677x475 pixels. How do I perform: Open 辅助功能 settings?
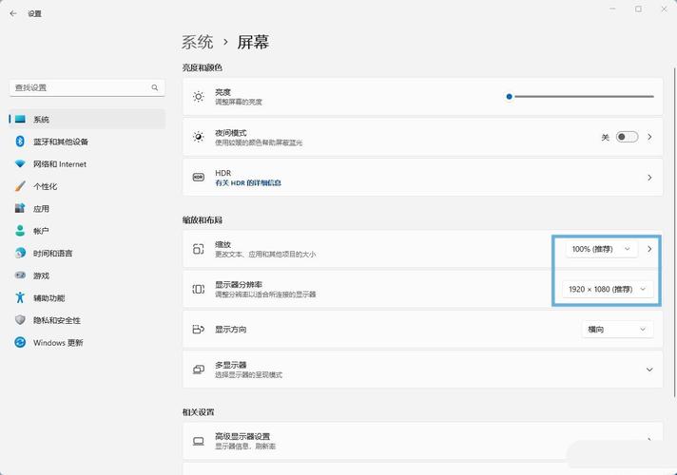tap(87, 298)
